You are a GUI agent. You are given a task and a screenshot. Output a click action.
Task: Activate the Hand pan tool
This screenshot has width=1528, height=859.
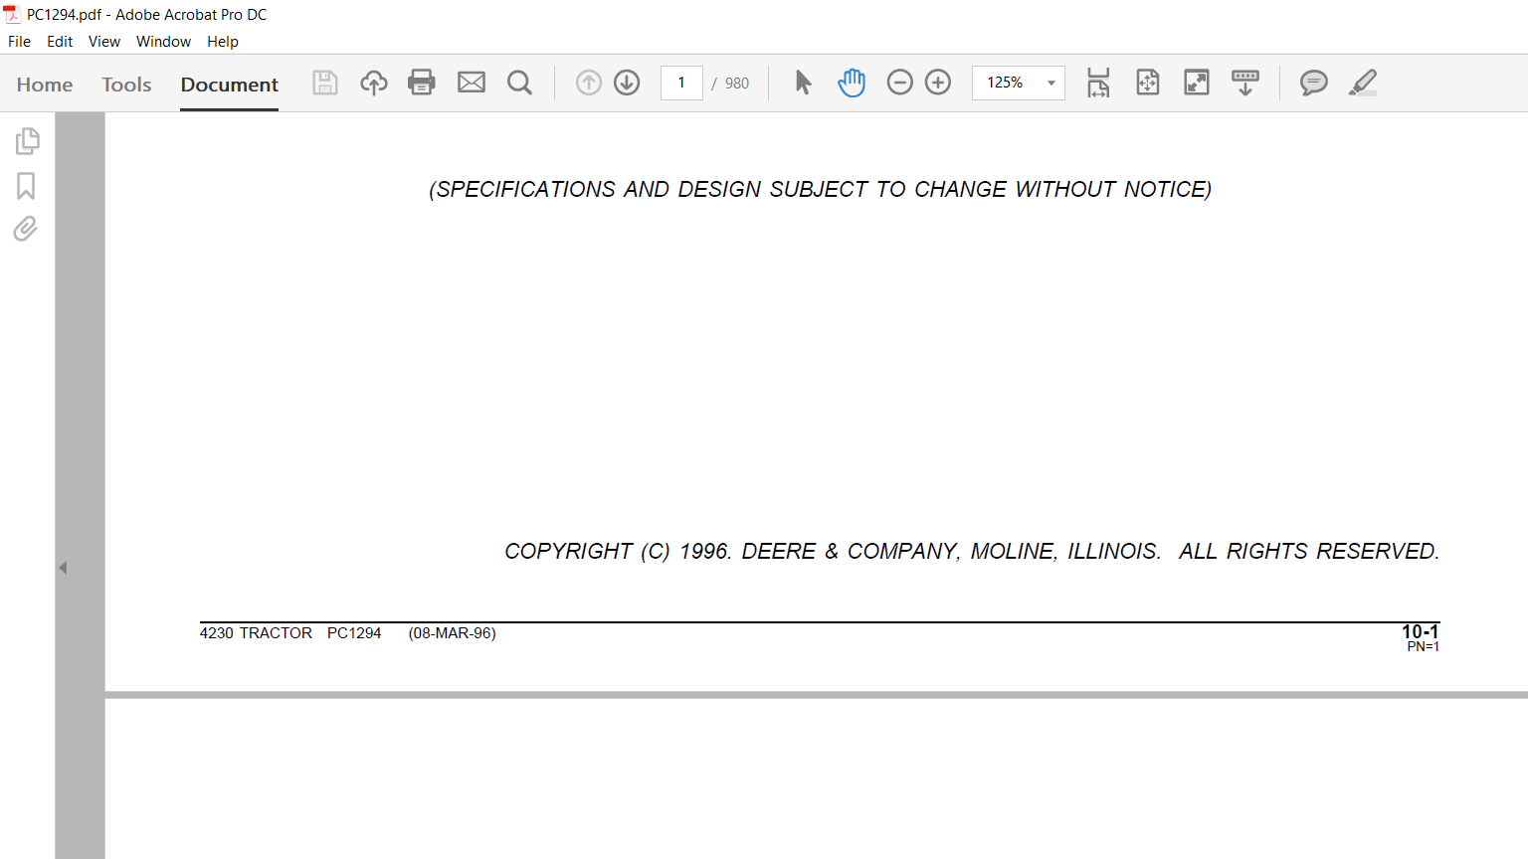(x=852, y=83)
